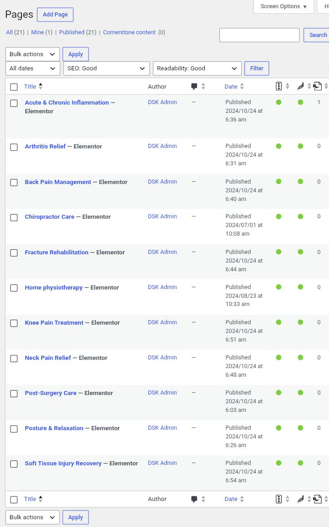Click the Add Page button
The width and height of the screenshot is (329, 527).
pos(55,15)
